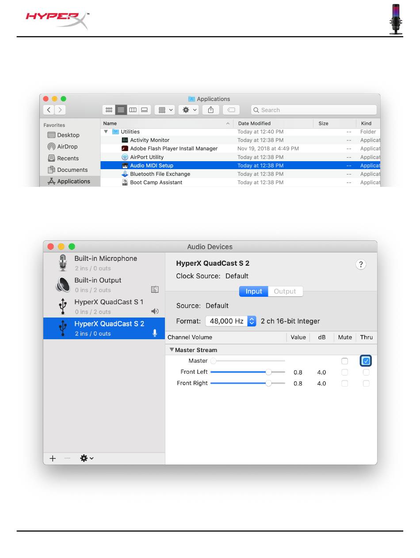Image resolution: width=420 pixels, height=558 pixels.
Task: Click the Finder share button
Action: (x=211, y=110)
